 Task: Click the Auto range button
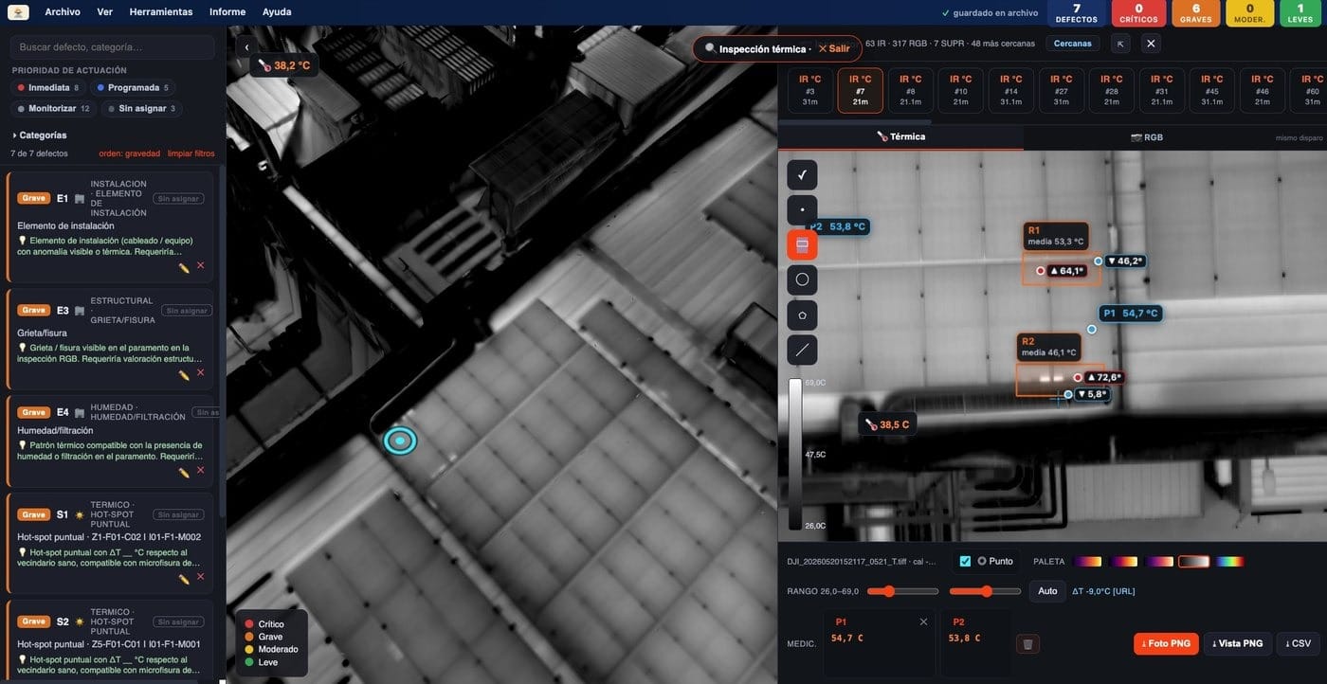1047,591
